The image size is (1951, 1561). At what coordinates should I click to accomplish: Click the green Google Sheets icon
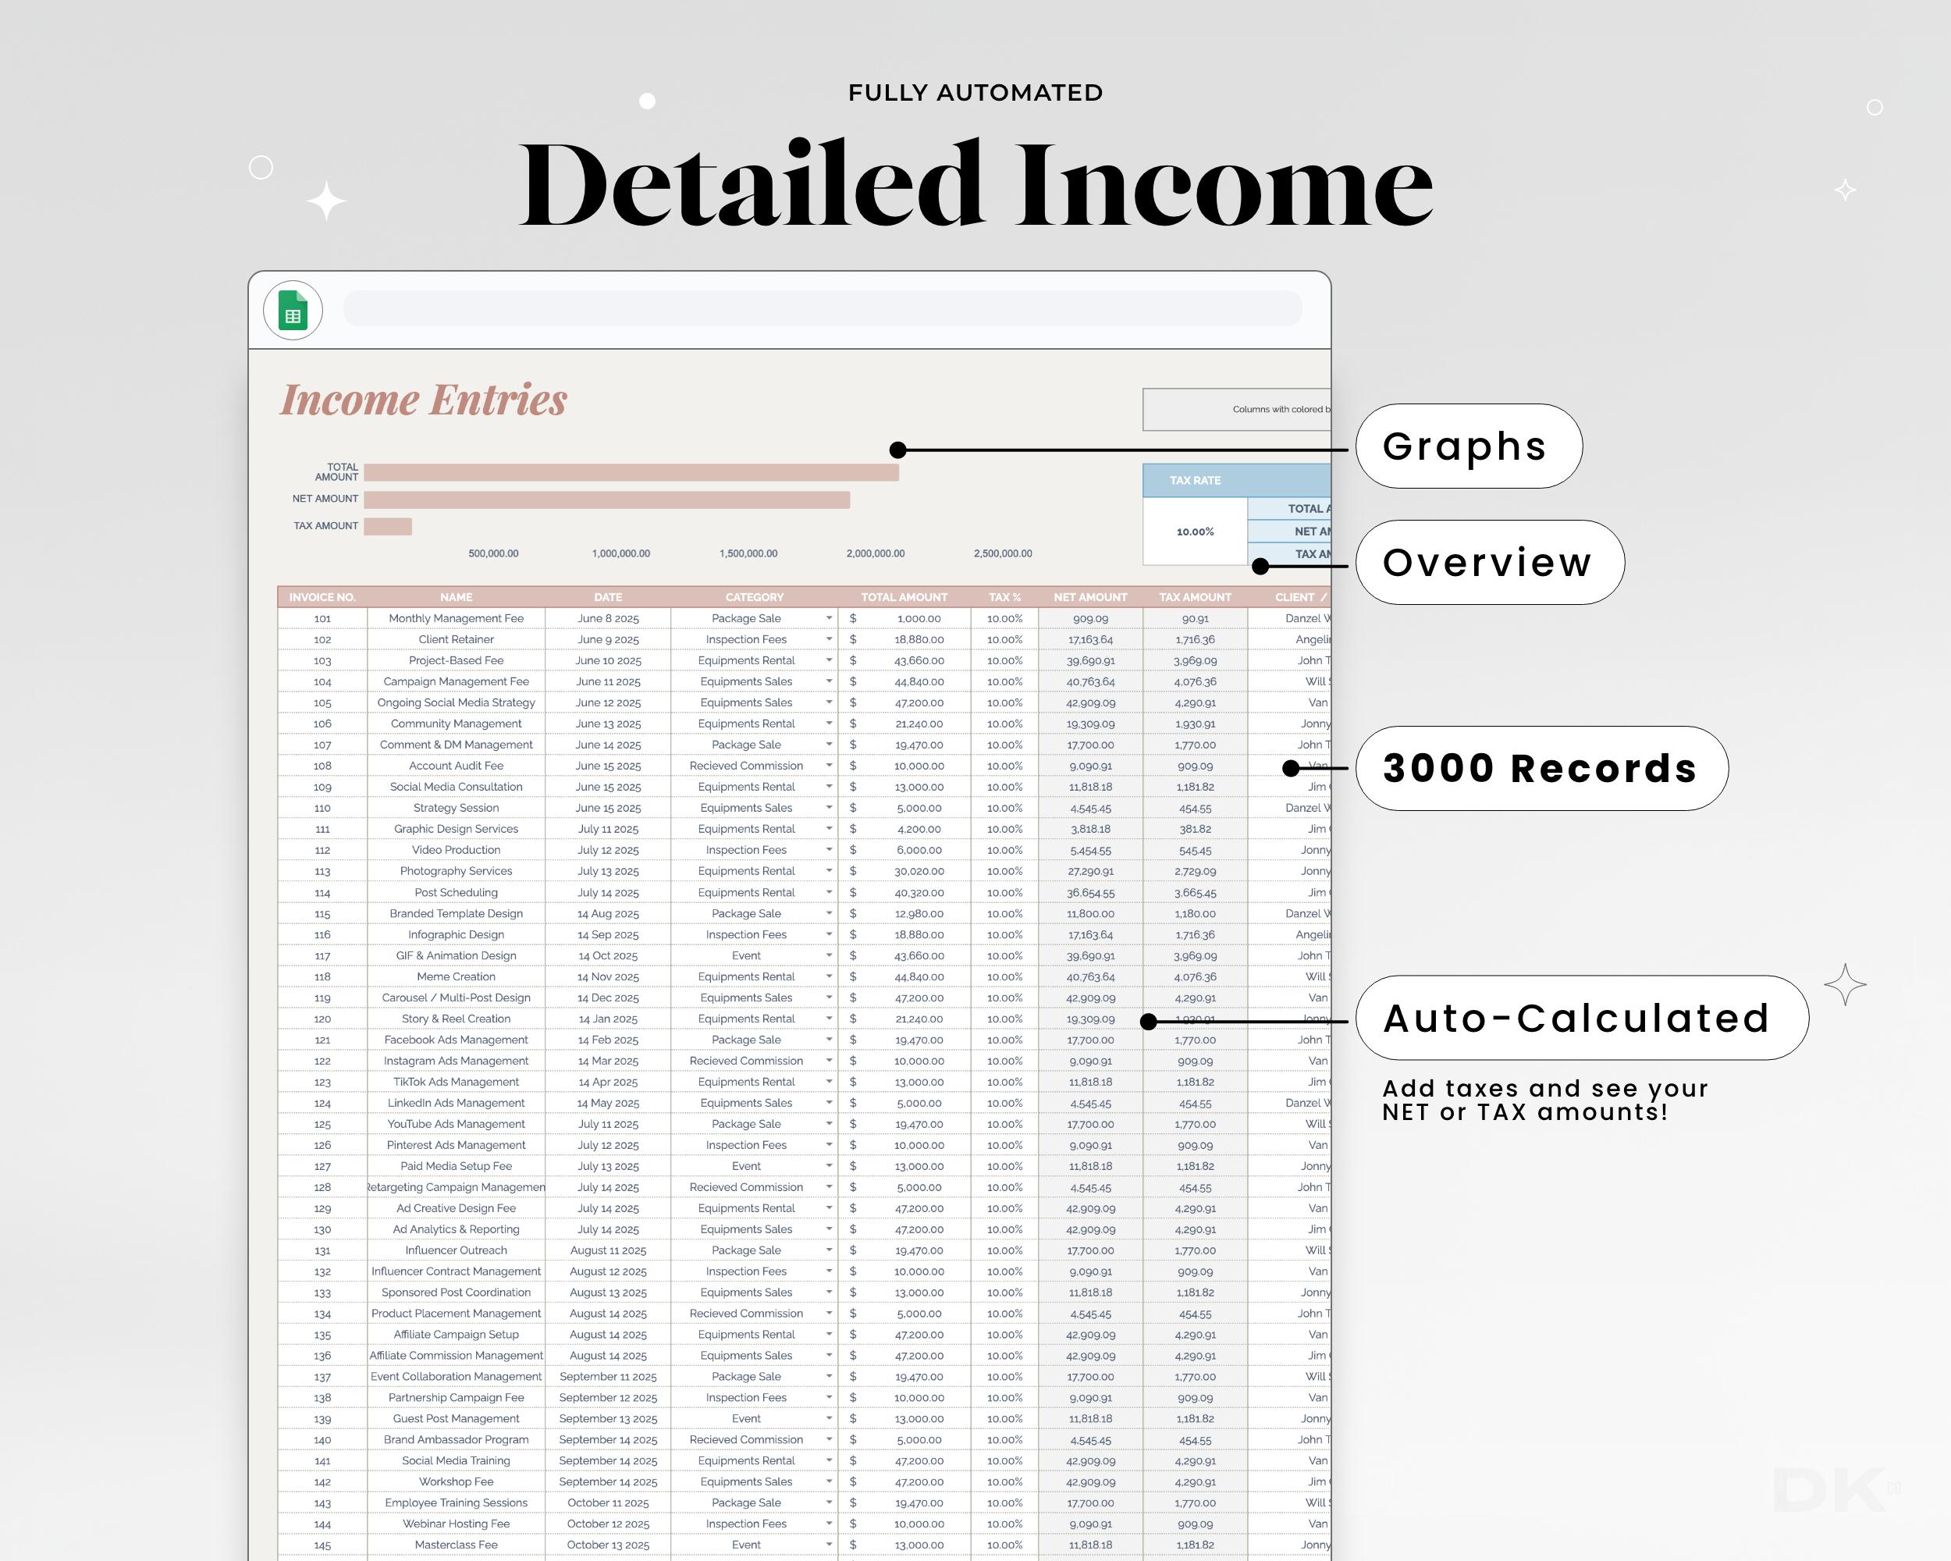pos(293,311)
